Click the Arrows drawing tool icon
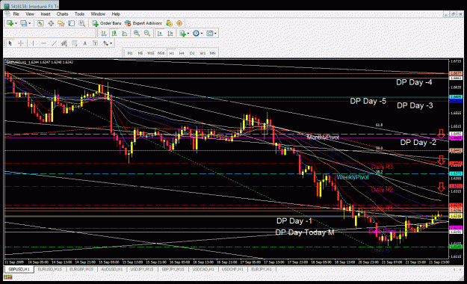The width and height of the screenshot is (467, 284). pyautogui.click(x=105, y=43)
